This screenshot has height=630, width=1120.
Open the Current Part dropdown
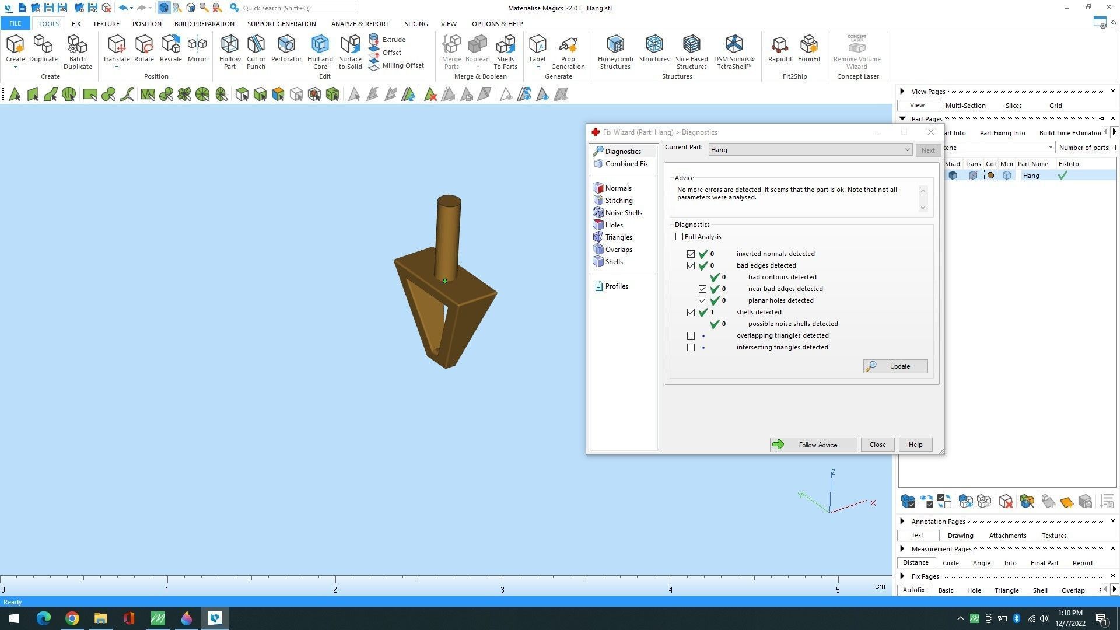pyautogui.click(x=907, y=150)
